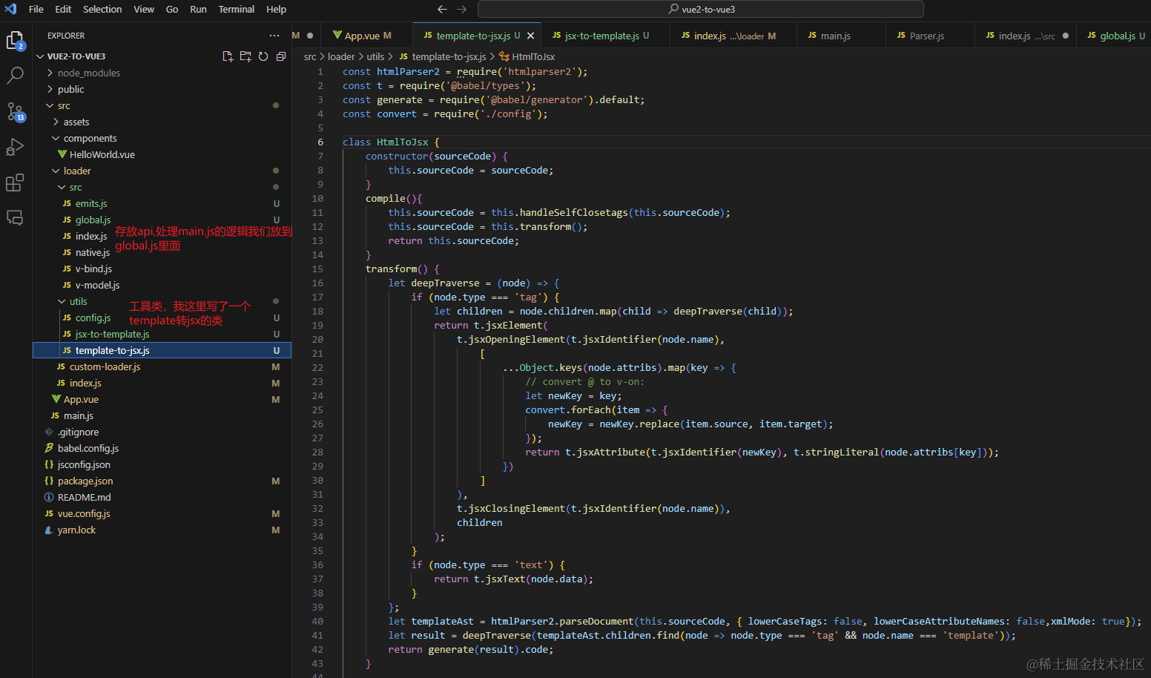Open the Run and Debug view
The width and height of the screenshot is (1151, 678).
pos(15,147)
